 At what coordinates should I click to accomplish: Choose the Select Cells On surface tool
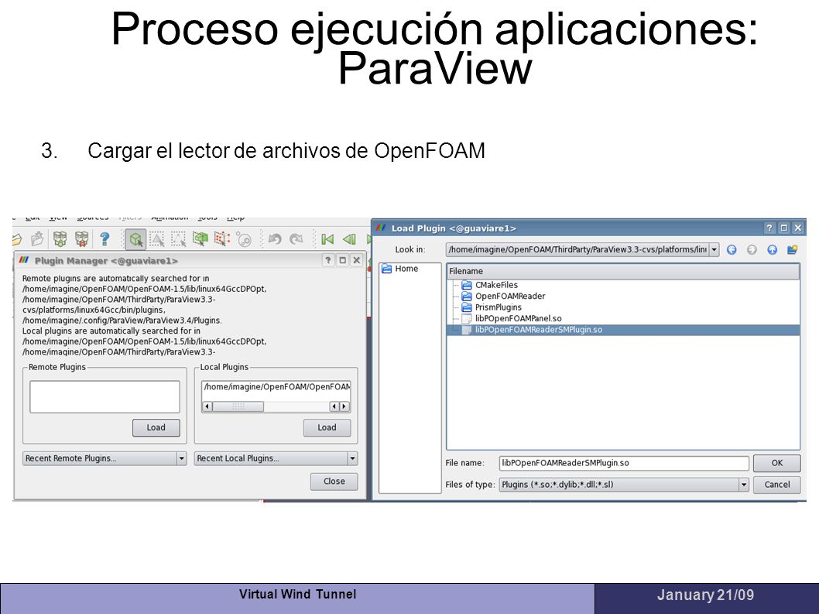tap(156, 239)
